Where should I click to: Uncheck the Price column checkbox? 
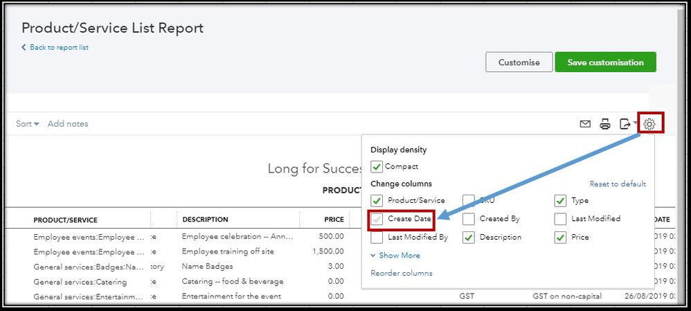tap(560, 238)
